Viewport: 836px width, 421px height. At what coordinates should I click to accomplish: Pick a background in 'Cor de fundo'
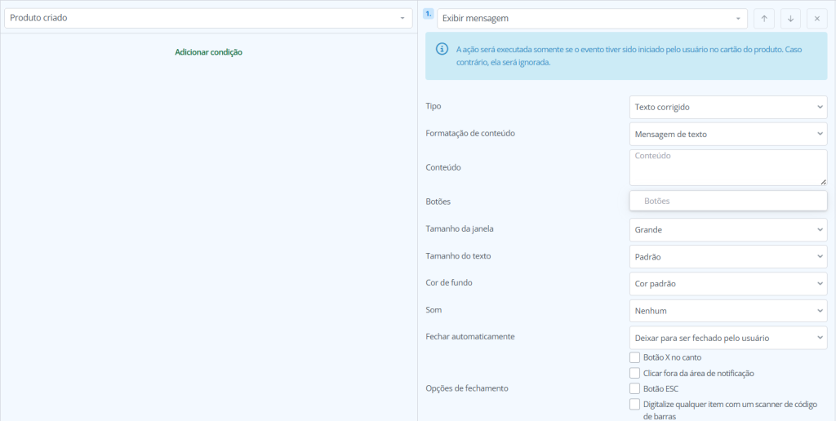(x=728, y=284)
